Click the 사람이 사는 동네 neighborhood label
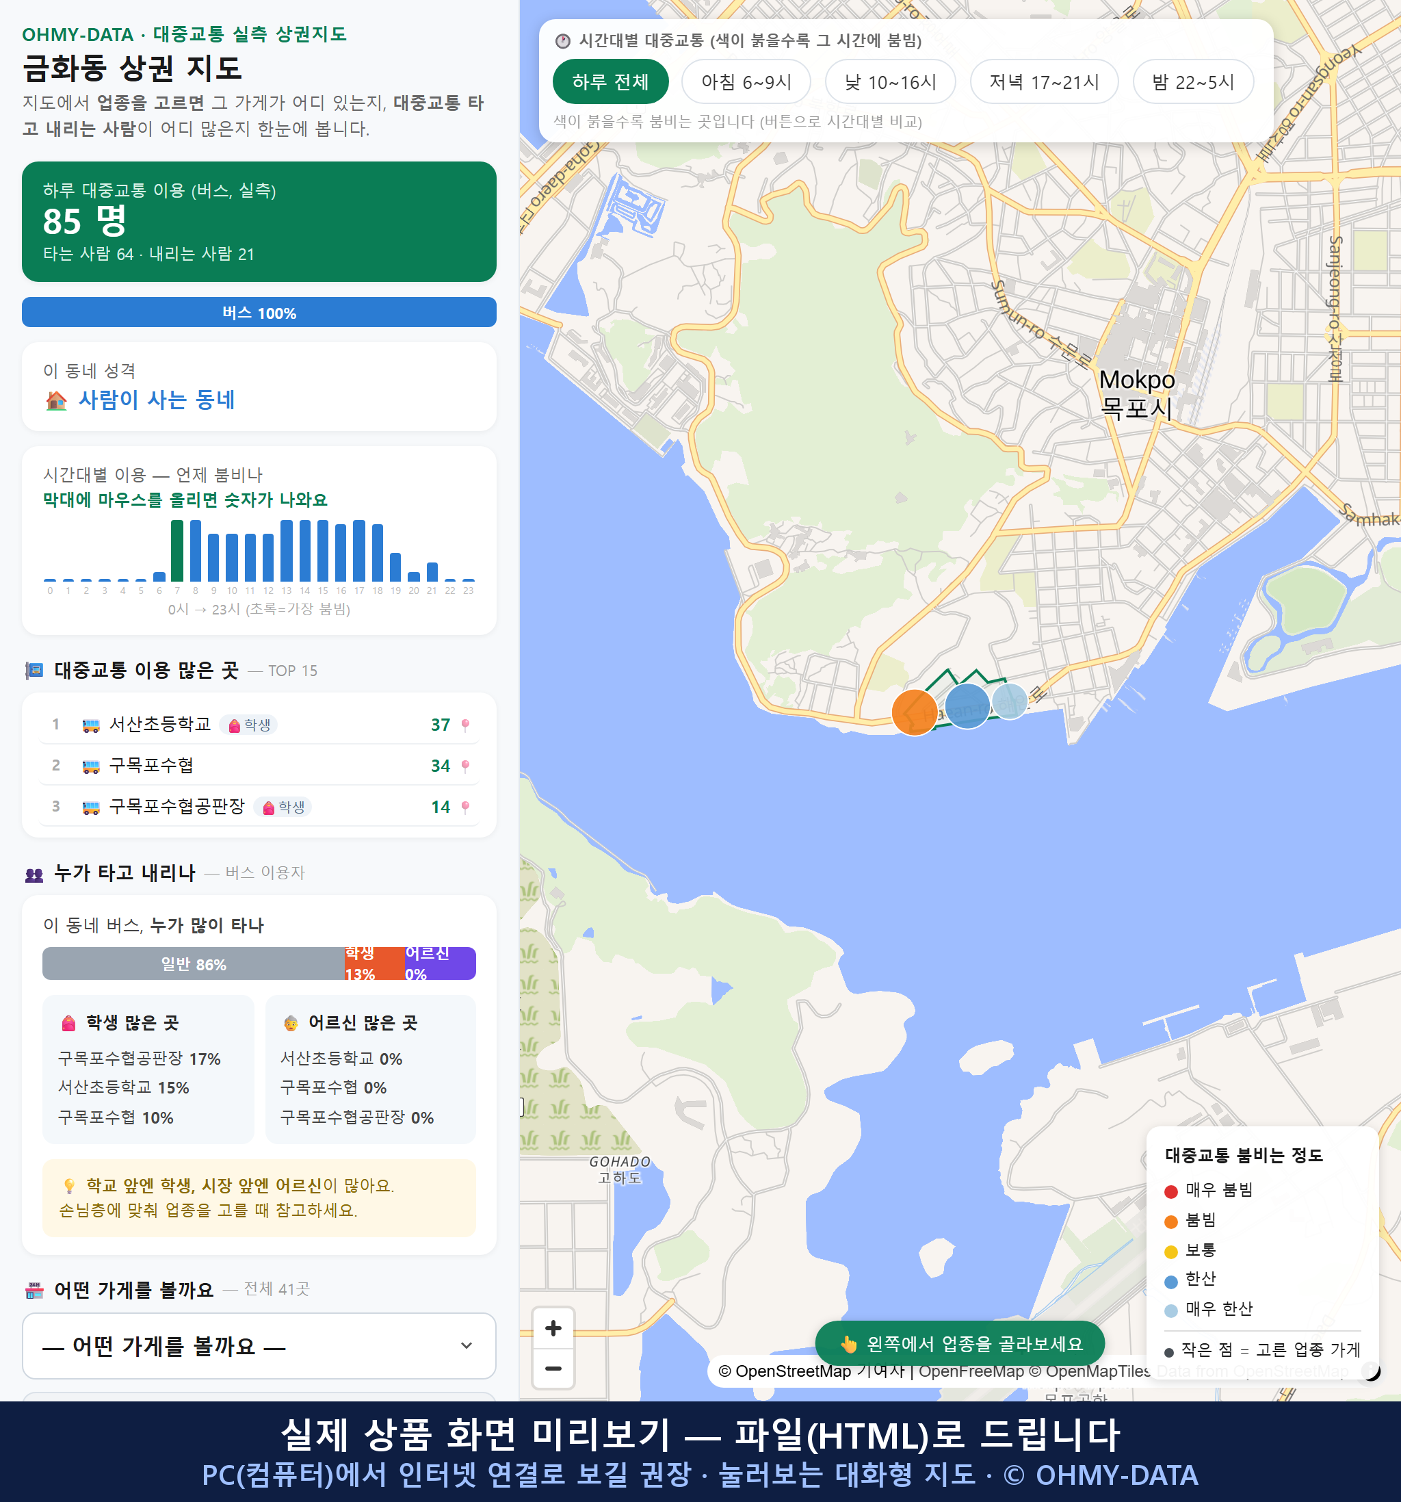Viewport: 1401px width, 1502px height. click(157, 400)
